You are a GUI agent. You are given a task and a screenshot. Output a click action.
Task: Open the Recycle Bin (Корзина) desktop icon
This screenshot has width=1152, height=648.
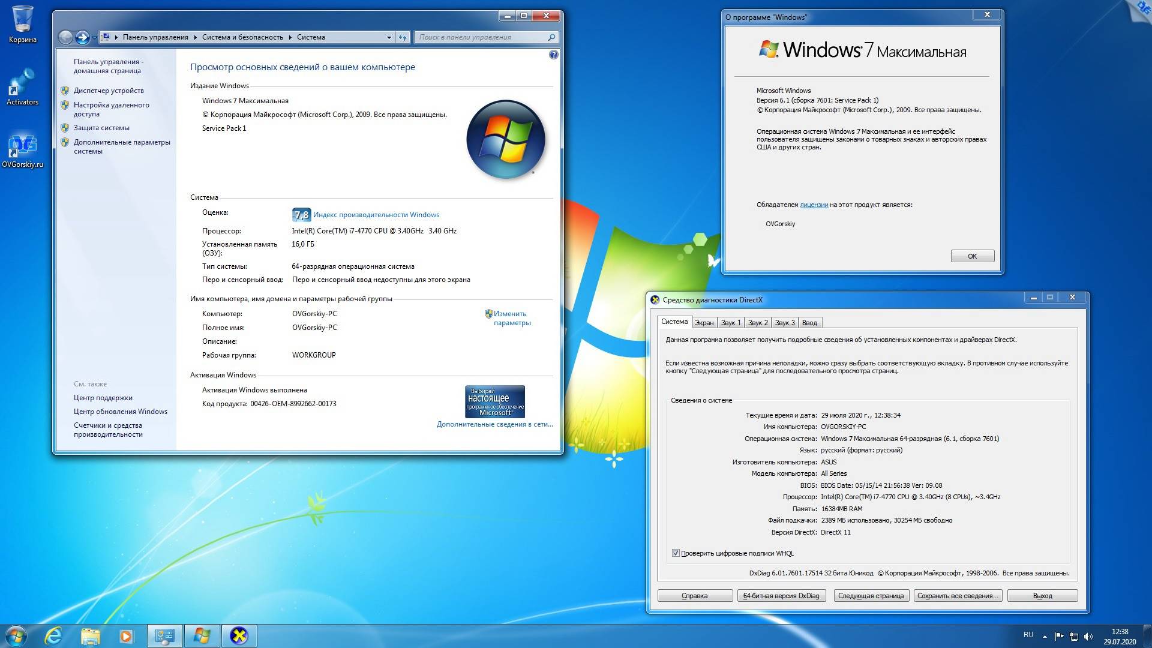pos(23,24)
